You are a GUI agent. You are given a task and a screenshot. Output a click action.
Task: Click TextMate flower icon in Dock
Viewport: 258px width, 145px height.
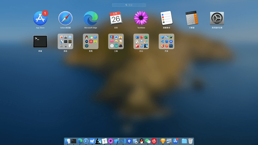point(110,141)
